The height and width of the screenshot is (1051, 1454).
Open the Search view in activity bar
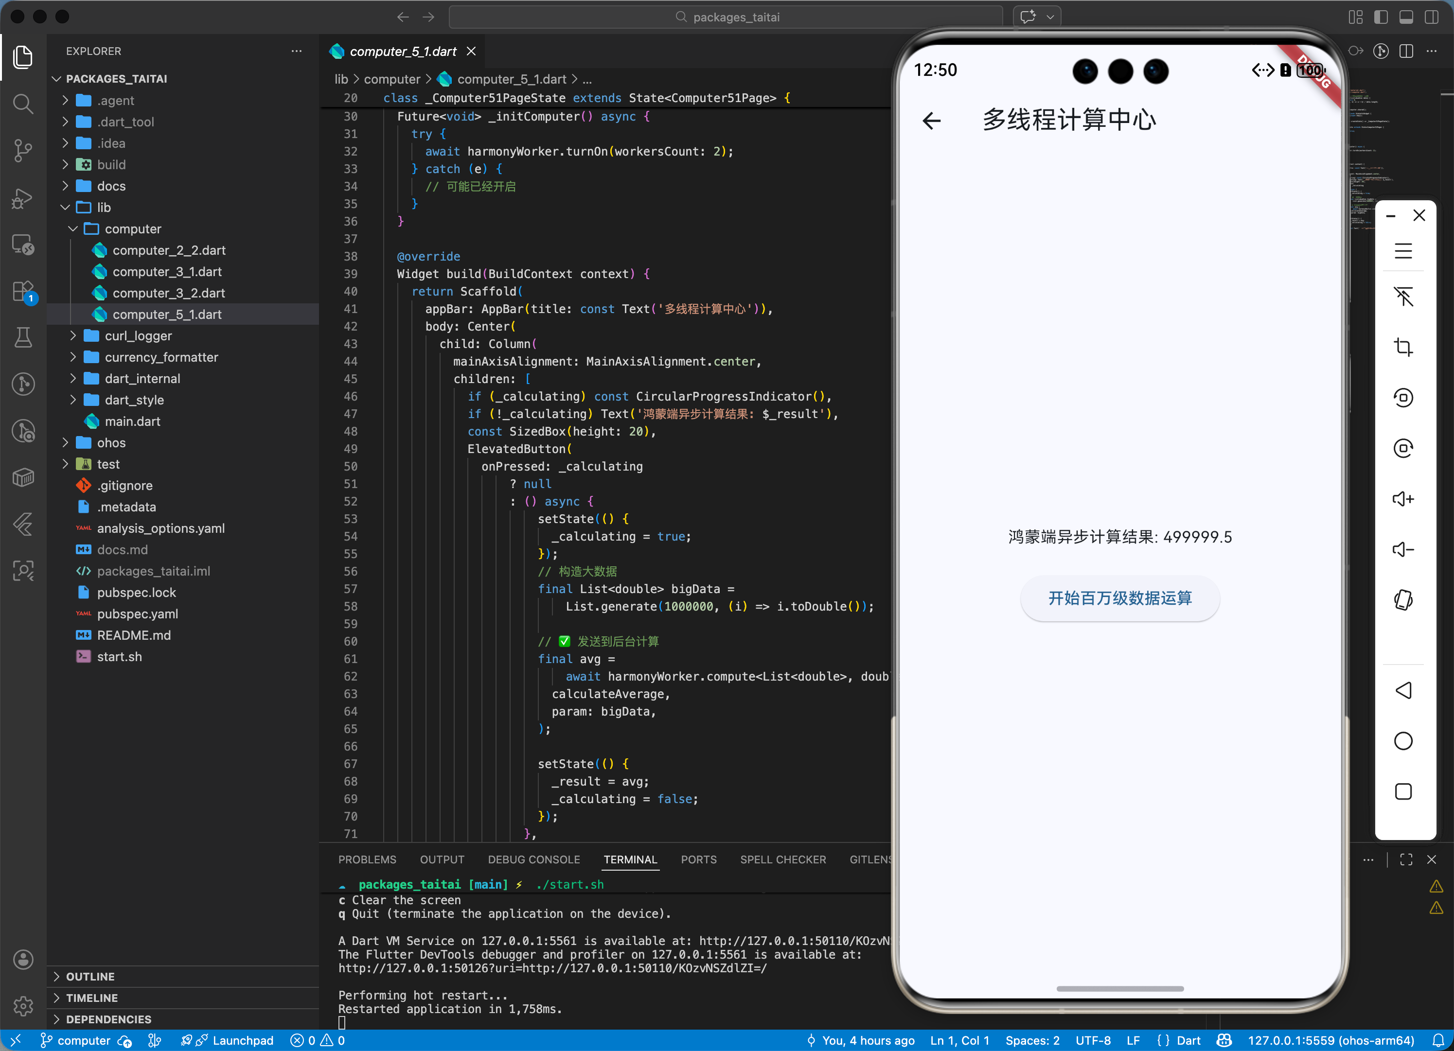tap(23, 103)
